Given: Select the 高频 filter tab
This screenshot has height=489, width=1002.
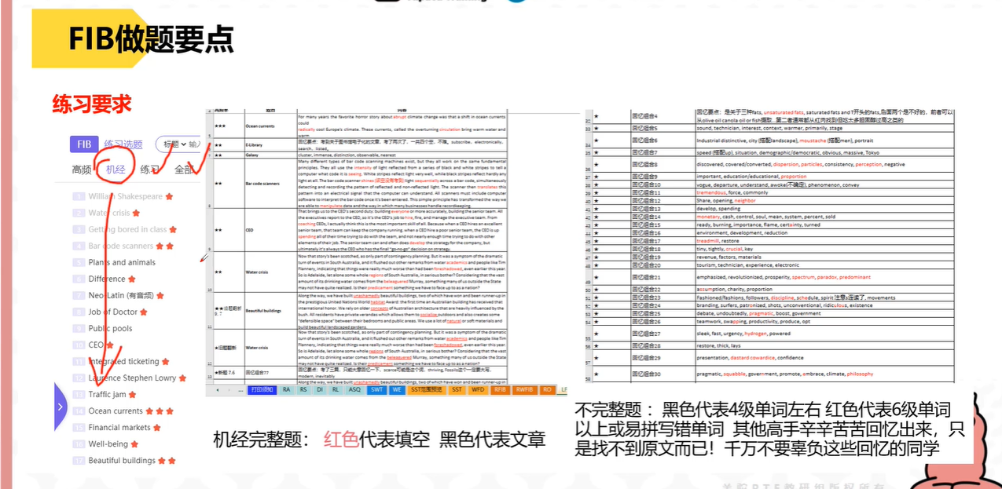Looking at the screenshot, I should (x=82, y=170).
